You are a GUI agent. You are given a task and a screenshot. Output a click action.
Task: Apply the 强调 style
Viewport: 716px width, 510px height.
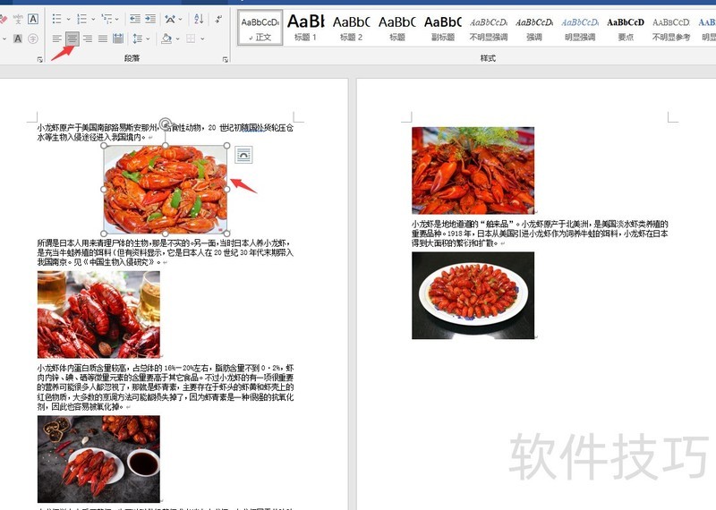(x=533, y=28)
